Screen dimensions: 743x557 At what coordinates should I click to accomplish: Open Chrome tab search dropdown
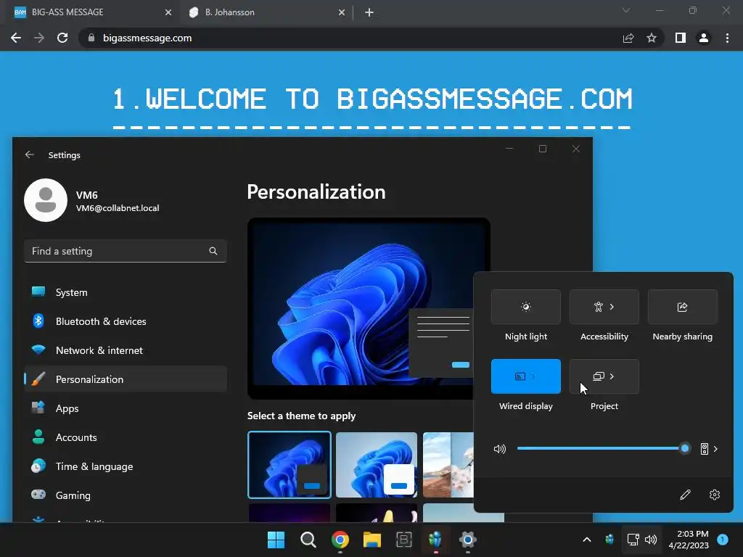click(626, 10)
